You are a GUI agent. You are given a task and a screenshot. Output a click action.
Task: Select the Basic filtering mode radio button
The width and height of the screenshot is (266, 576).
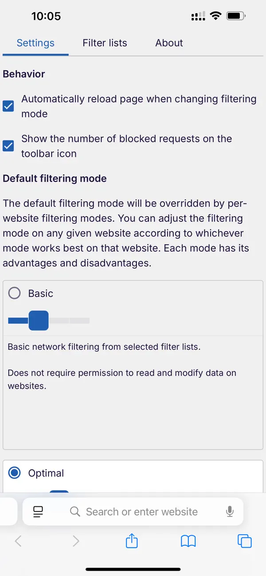[14, 293]
